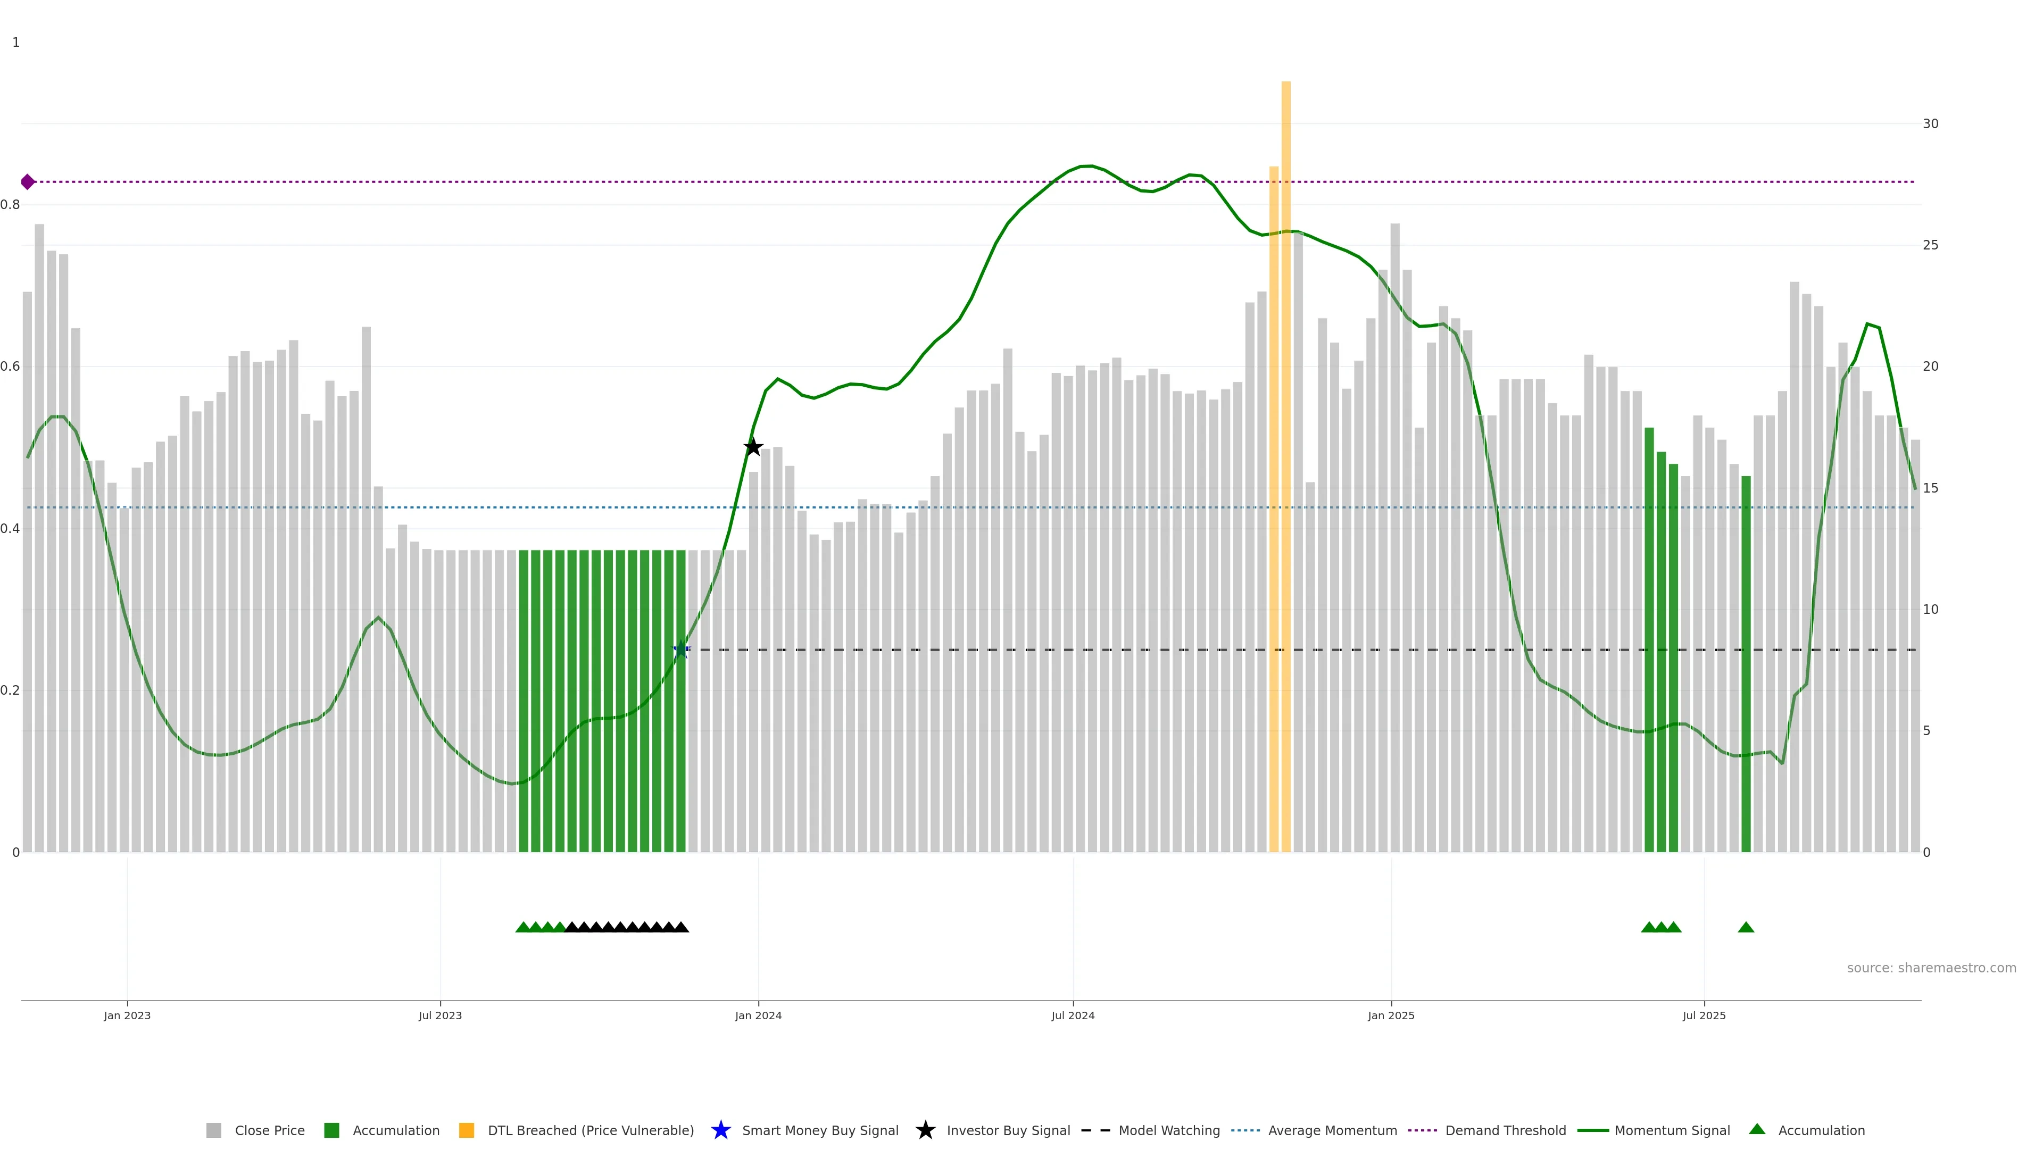The height and width of the screenshot is (1149, 2043).
Task: Click the green Accumulation square legend icon
Action: point(331,1131)
